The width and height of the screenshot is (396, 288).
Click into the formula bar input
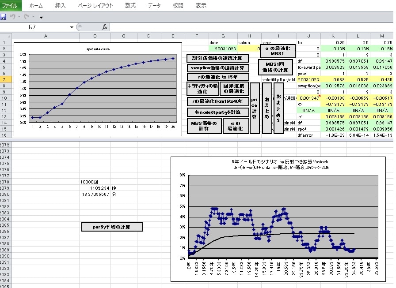click(x=252, y=27)
